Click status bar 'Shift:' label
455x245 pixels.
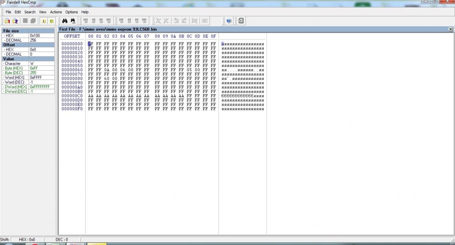[x=5, y=239]
